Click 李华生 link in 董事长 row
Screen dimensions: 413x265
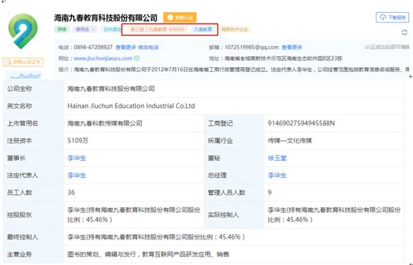pyautogui.click(x=76, y=158)
